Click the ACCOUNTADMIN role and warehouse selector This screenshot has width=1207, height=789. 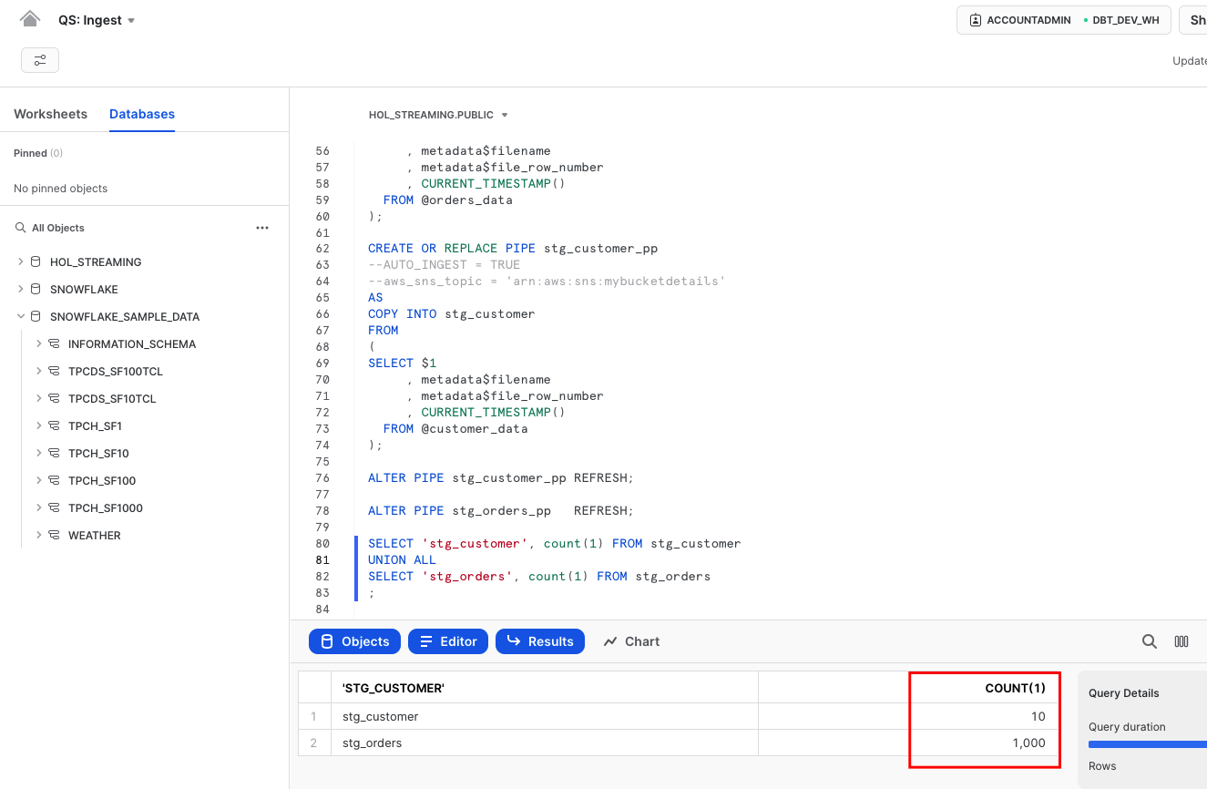[x=1063, y=20]
